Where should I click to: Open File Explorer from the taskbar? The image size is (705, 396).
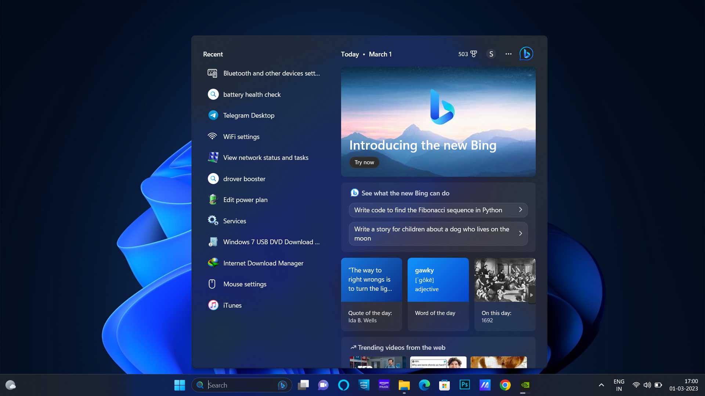(404, 385)
